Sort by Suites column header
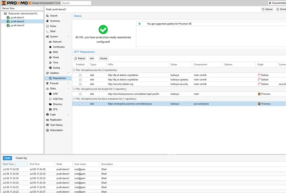The height and width of the screenshot is (193, 286). [180, 65]
